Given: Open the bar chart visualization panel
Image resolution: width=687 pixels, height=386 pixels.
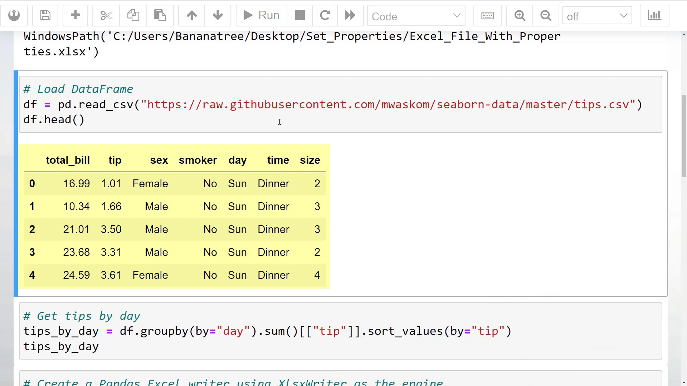Looking at the screenshot, I should [x=654, y=15].
